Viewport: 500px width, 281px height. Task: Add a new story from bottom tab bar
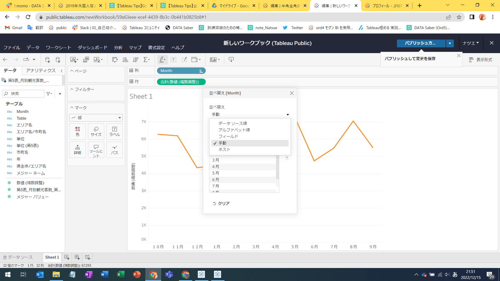tap(88, 257)
